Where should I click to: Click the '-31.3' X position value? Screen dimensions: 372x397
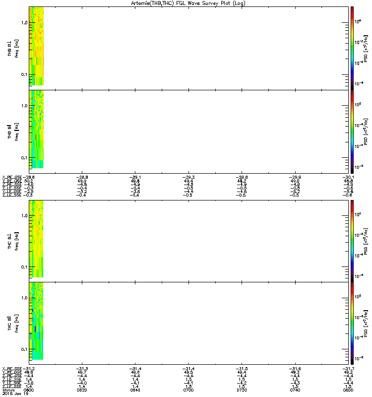[x=82, y=369]
